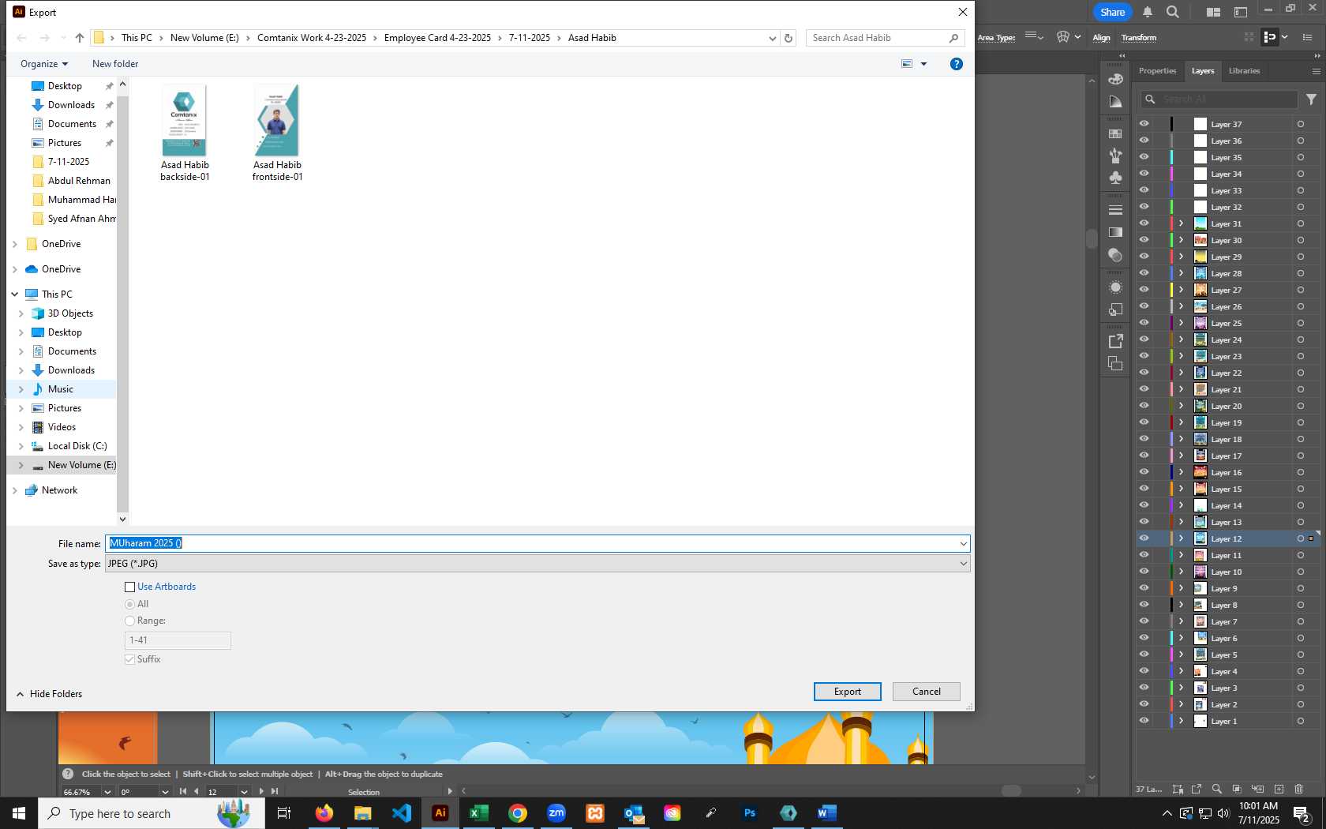Click target circle of Layer 30
The height and width of the screenshot is (829, 1326).
[x=1300, y=240]
